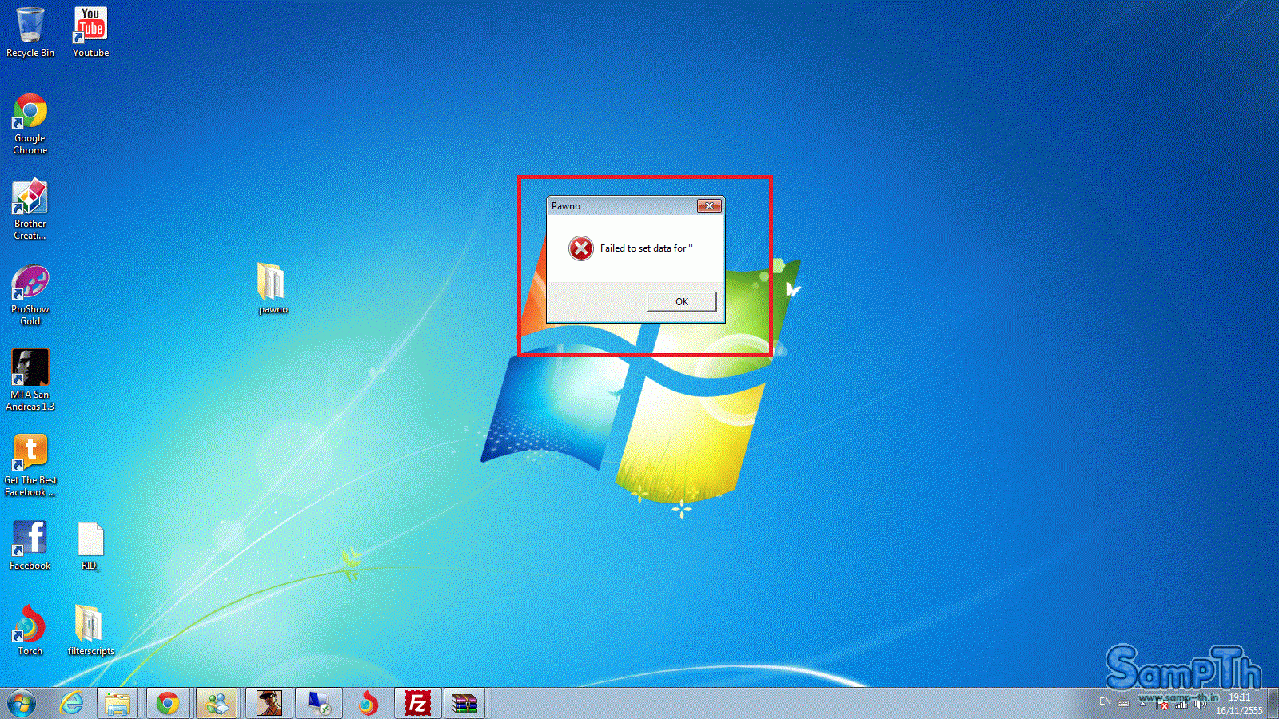Click the clock showing 19:11
1279x719 pixels.
coord(1239,704)
